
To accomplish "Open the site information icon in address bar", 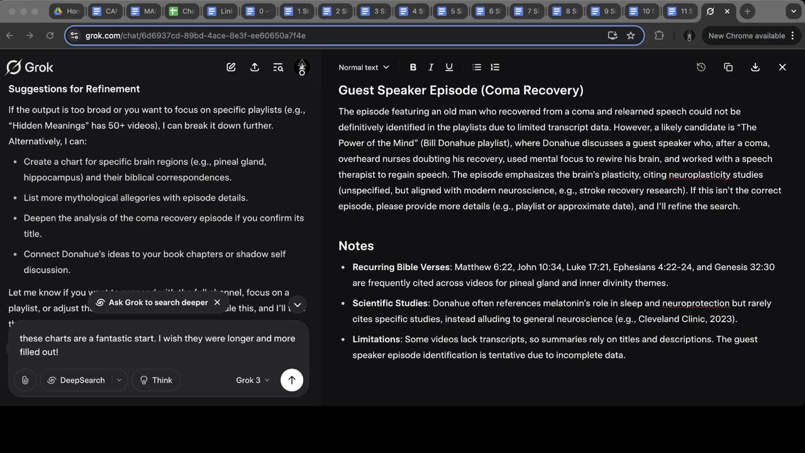I will pyautogui.click(x=75, y=36).
